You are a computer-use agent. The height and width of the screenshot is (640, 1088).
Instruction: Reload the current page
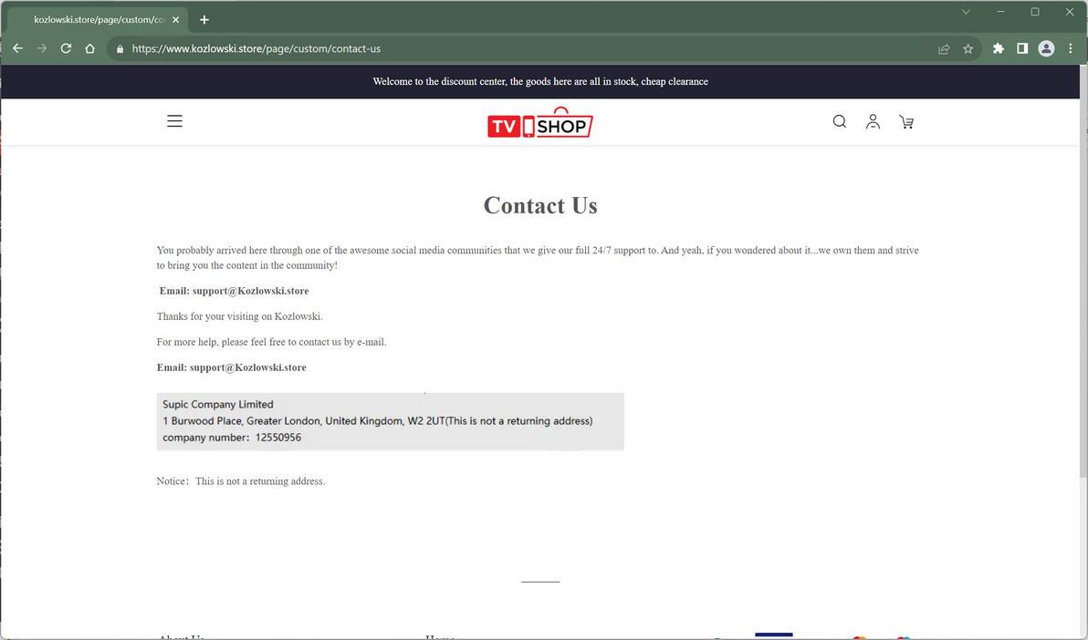coord(65,48)
